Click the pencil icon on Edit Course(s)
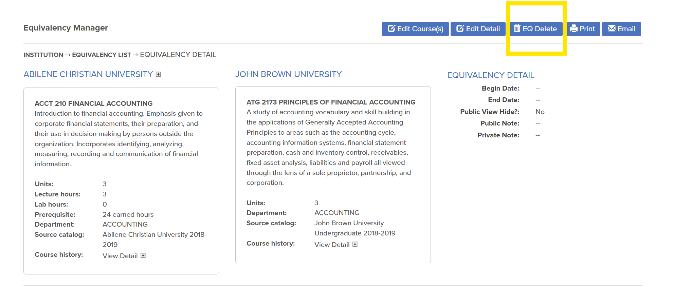 coord(392,28)
